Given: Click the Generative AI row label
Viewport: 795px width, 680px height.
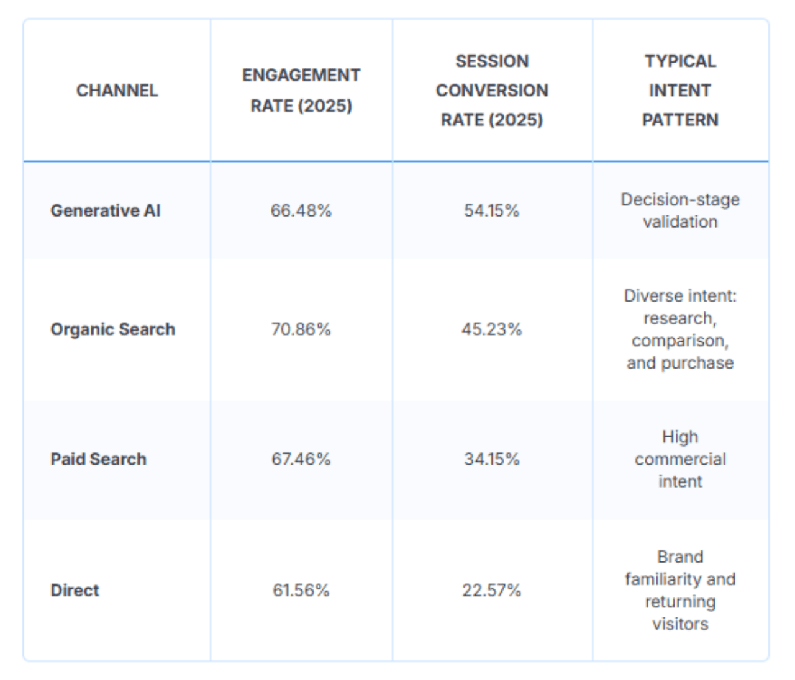Looking at the screenshot, I should coord(106,211).
